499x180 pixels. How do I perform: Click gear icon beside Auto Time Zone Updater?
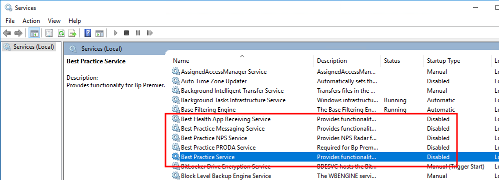click(x=175, y=81)
